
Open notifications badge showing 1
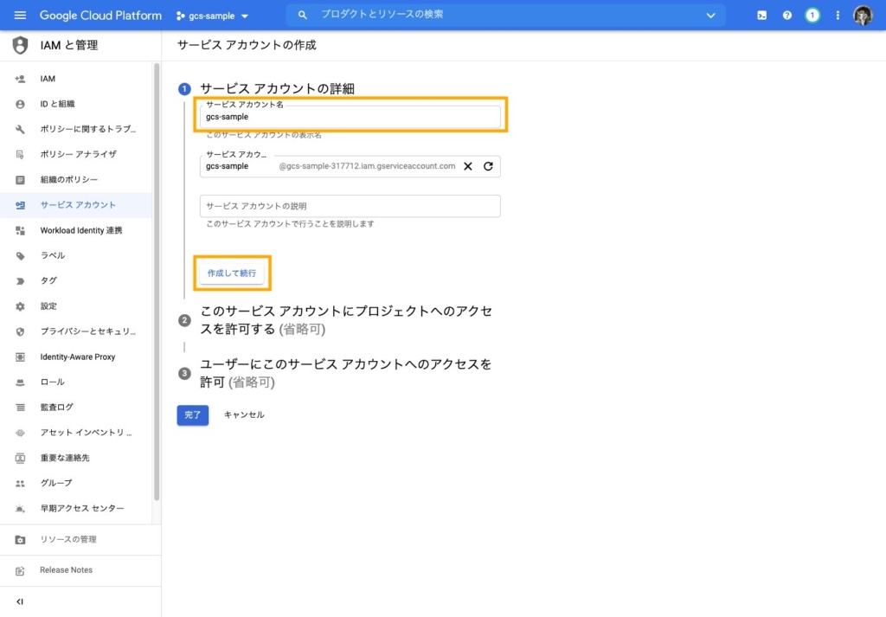(x=812, y=16)
